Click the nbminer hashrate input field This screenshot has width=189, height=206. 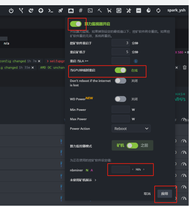coord(121,170)
